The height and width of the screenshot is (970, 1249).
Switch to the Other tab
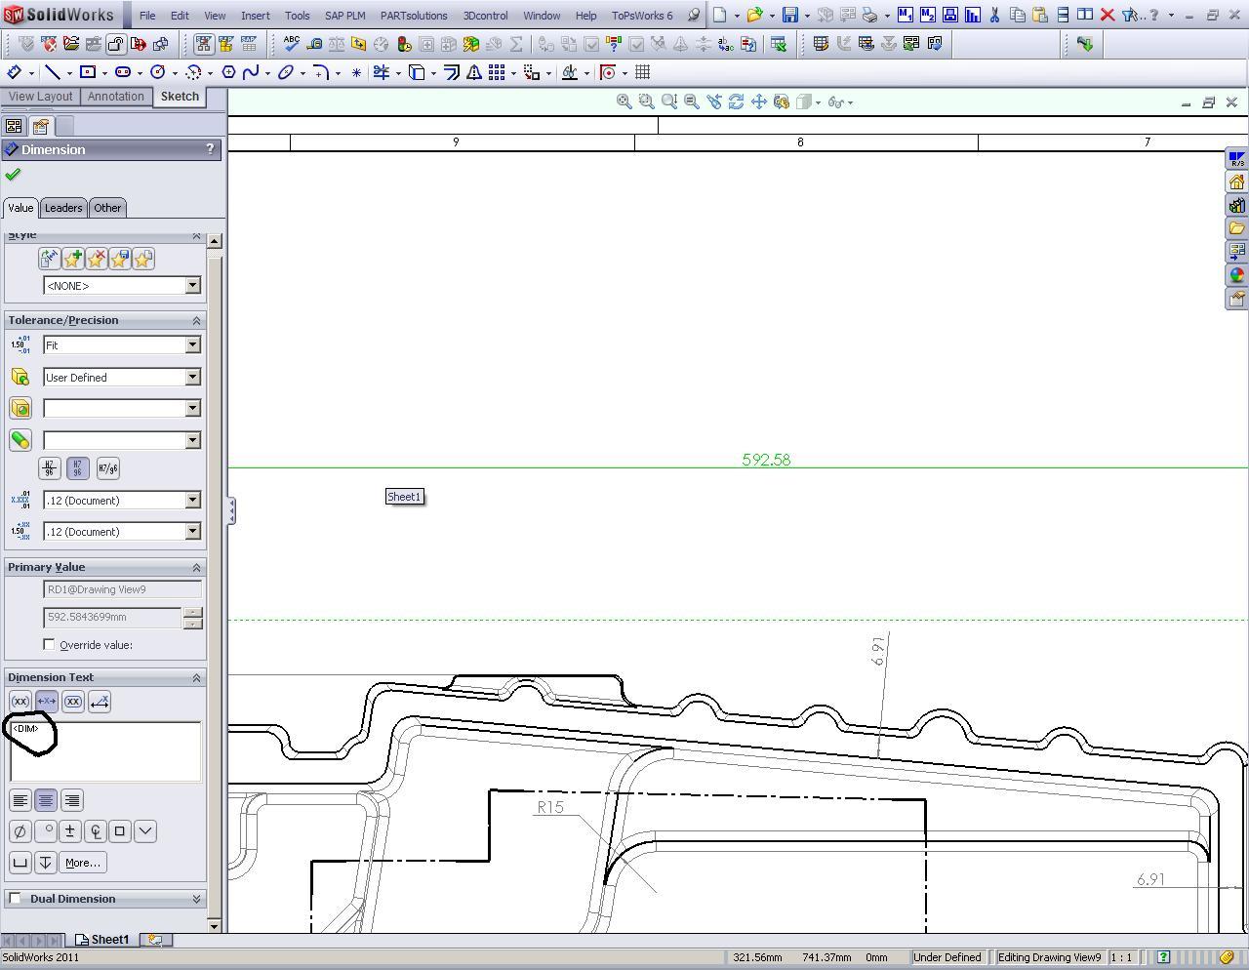107,208
